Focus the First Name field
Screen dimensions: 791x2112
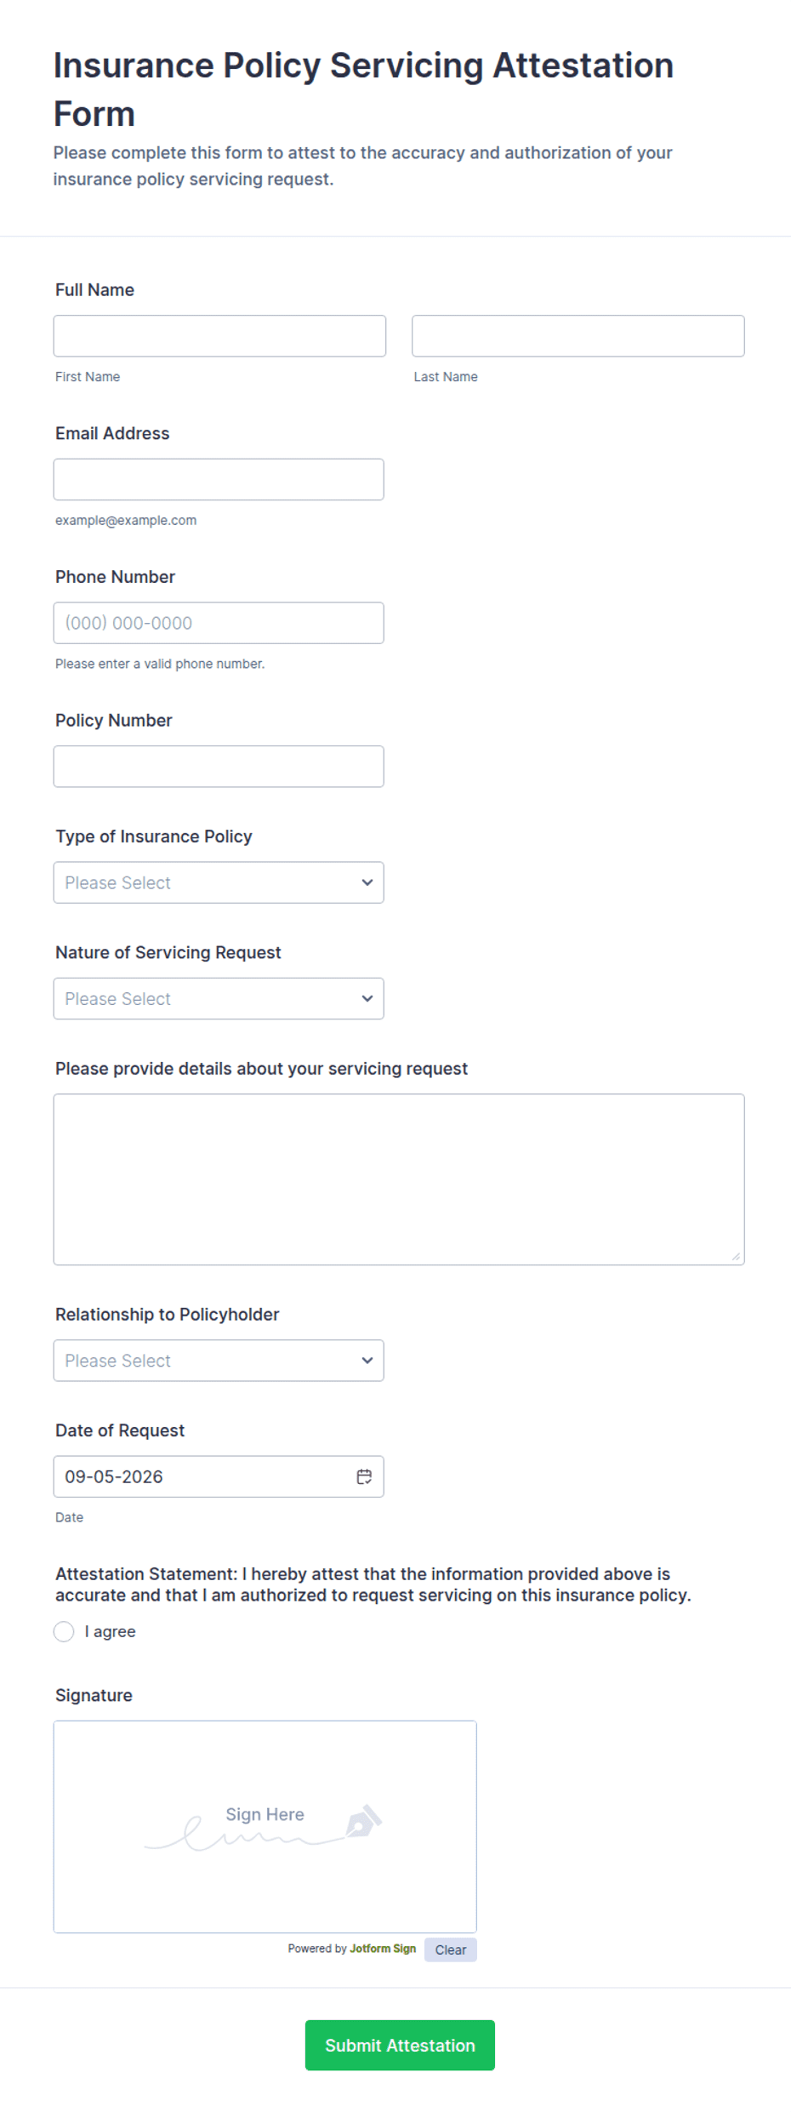tap(219, 336)
